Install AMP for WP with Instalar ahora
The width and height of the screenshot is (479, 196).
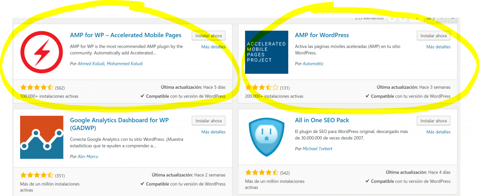coord(209,35)
